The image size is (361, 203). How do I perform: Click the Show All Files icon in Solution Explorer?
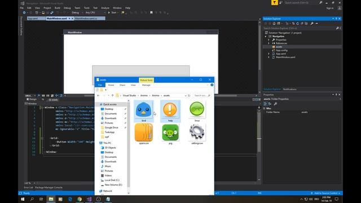306,24
